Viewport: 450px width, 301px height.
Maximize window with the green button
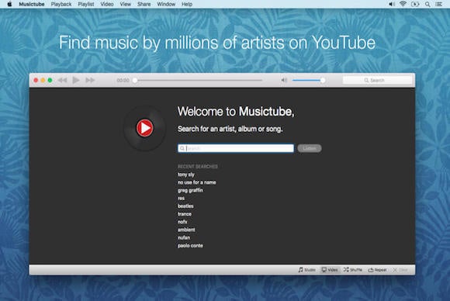50,81
